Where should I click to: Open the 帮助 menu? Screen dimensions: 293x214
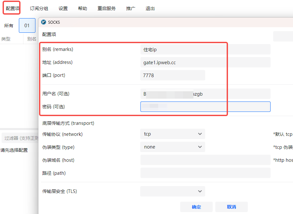pos(82,8)
